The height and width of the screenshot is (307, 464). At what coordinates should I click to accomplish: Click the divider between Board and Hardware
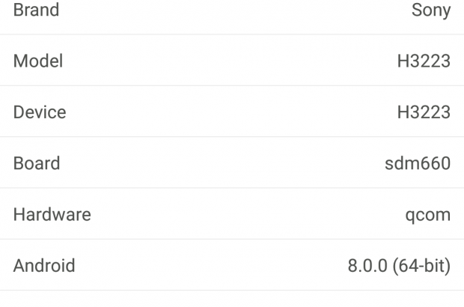pos(232,188)
